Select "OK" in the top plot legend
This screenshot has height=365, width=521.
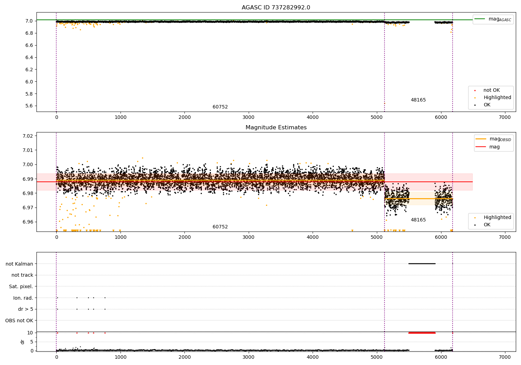(x=487, y=105)
